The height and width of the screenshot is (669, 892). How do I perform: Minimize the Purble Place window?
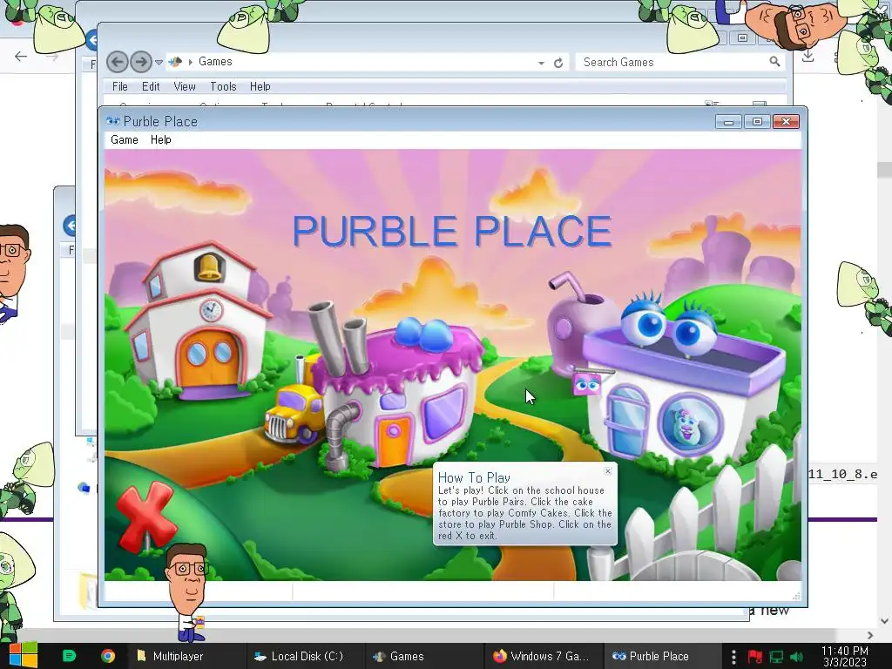click(x=728, y=121)
